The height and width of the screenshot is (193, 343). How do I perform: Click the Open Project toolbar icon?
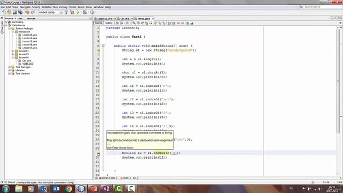(14, 12)
